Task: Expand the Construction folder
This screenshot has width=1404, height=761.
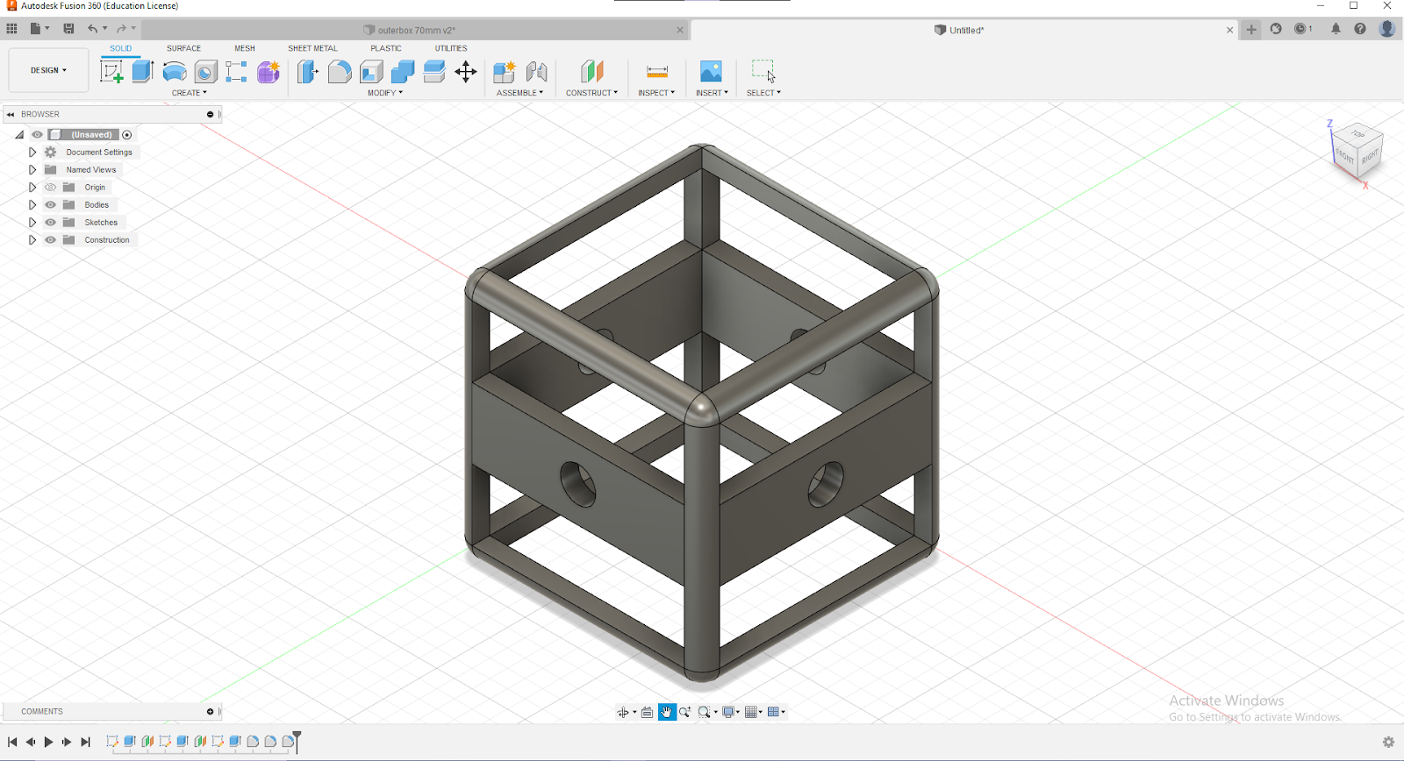Action: pos(32,240)
